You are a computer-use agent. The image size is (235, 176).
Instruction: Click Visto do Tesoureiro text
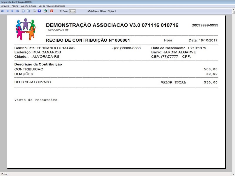36,100
